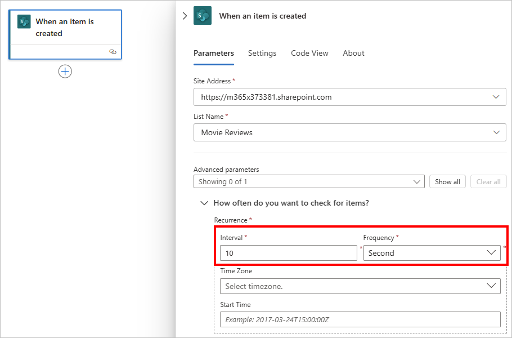Click the SharePoint icon in the panel header
512x338 pixels.
[203, 16]
